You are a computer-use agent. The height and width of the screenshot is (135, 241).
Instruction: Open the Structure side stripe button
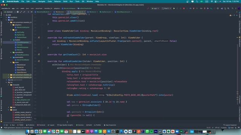pos(2,118)
